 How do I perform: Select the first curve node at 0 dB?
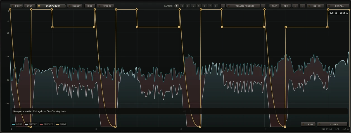[10, 9]
